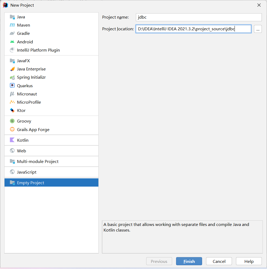Click the MicroProfile icon

12,102
